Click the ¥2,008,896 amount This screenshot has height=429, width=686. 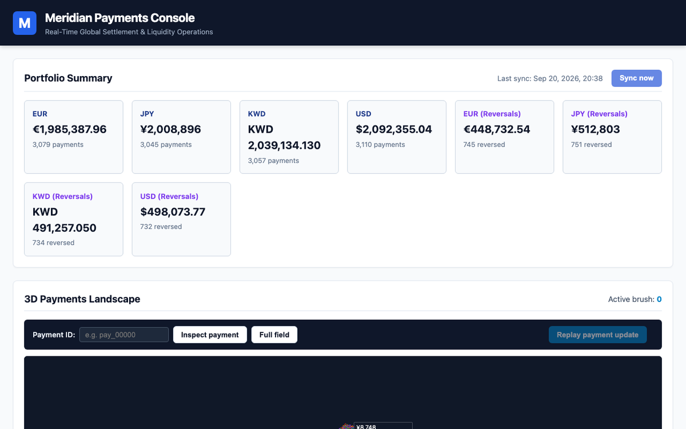[x=171, y=129]
